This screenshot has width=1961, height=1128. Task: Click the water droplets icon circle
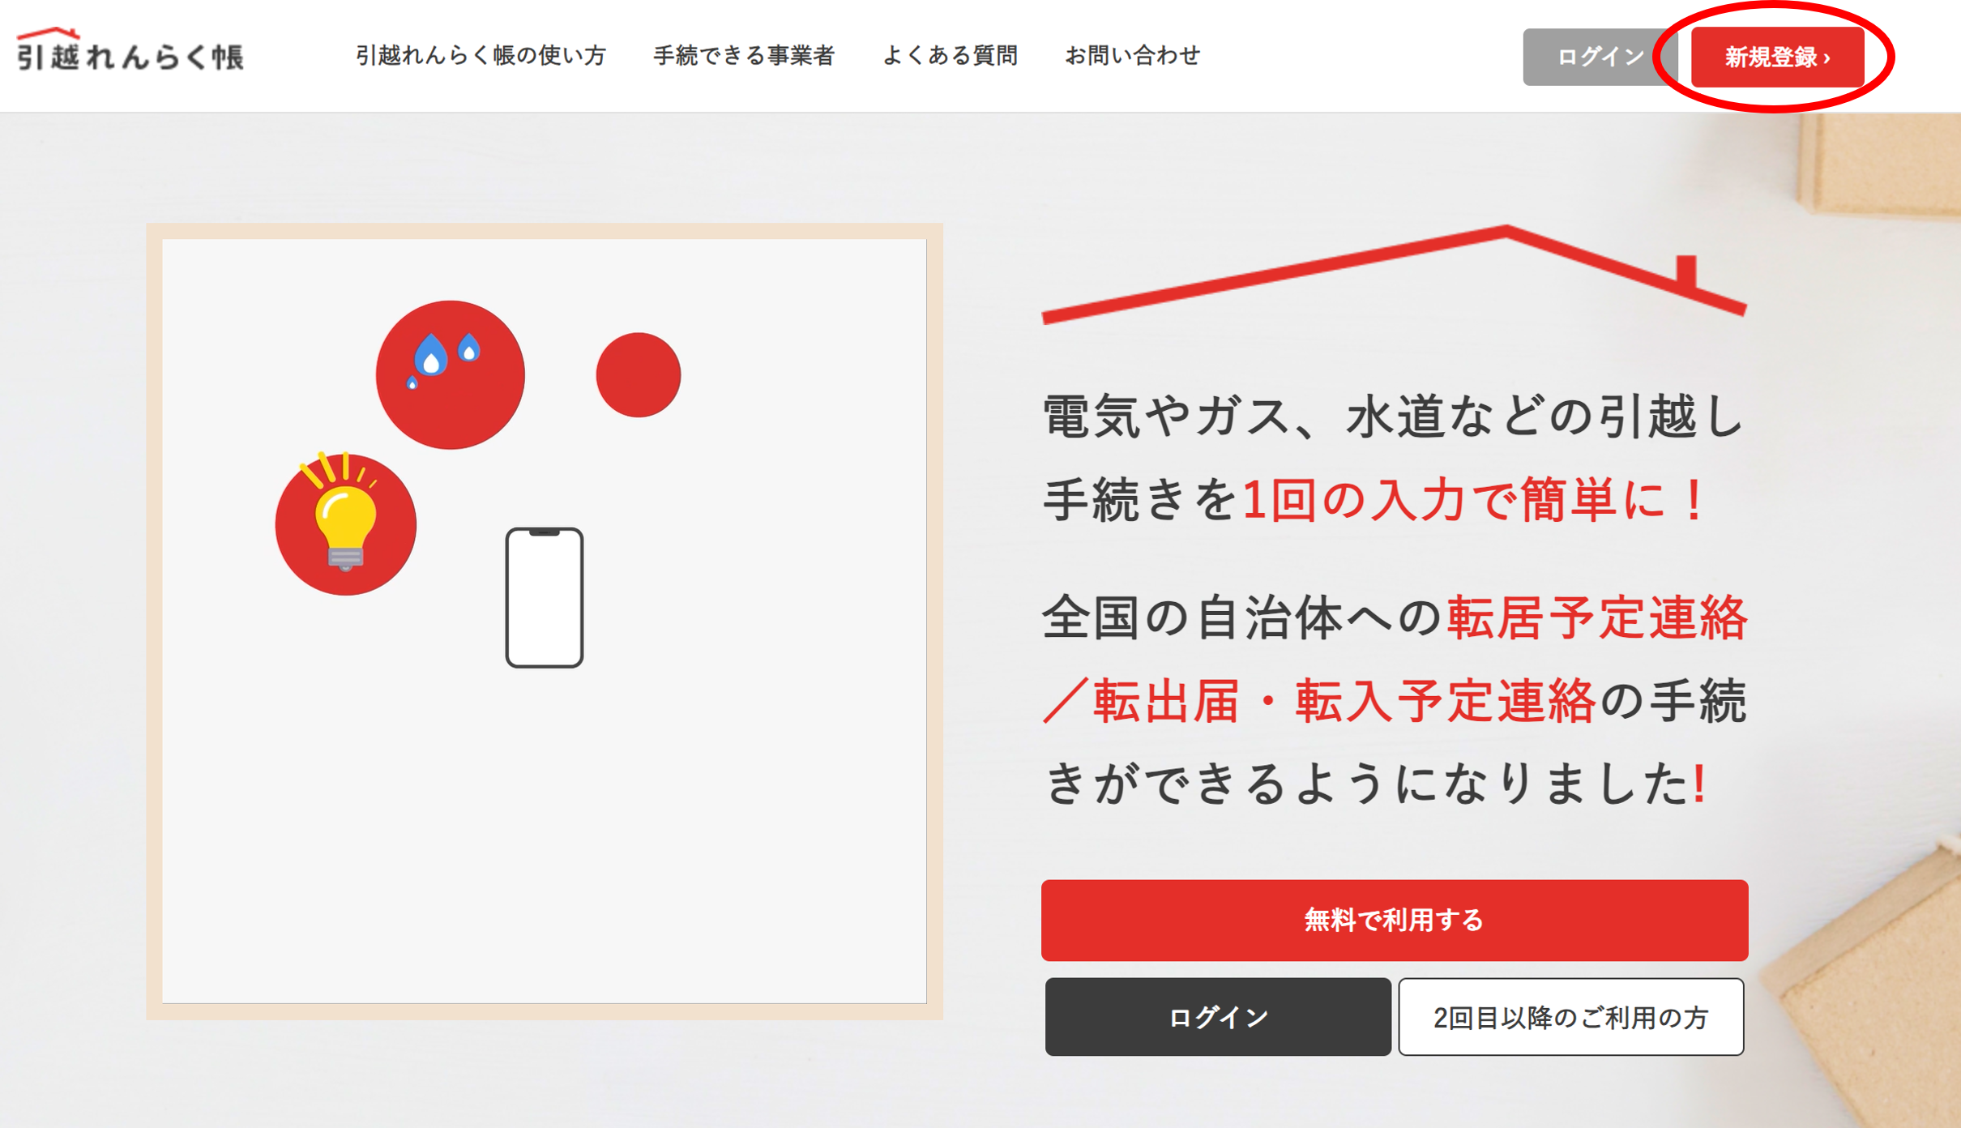(450, 374)
